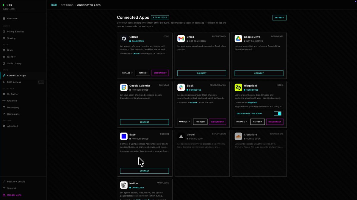Screen dimensions: 357x200
Task: Click the top-right Refresh button
Action: (279, 18)
